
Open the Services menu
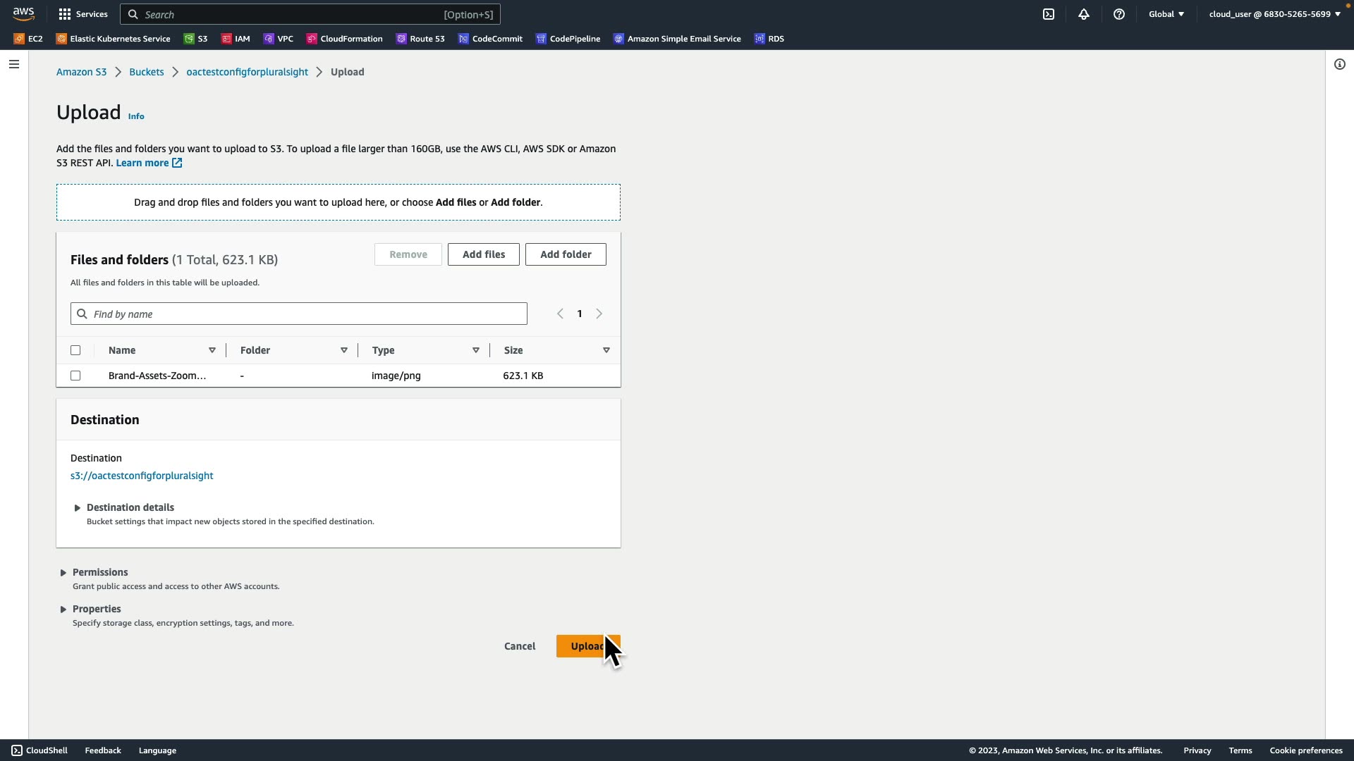[x=83, y=14]
